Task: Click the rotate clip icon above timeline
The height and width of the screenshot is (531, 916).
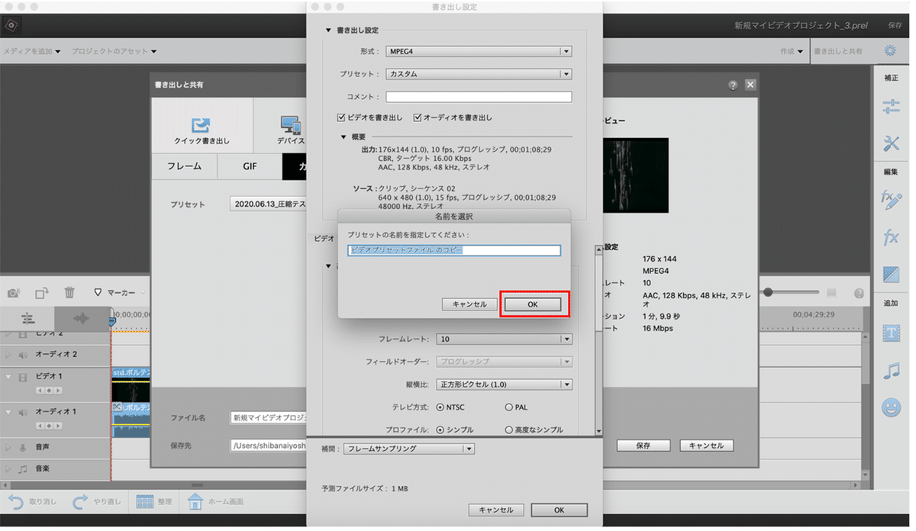Action: [42, 292]
